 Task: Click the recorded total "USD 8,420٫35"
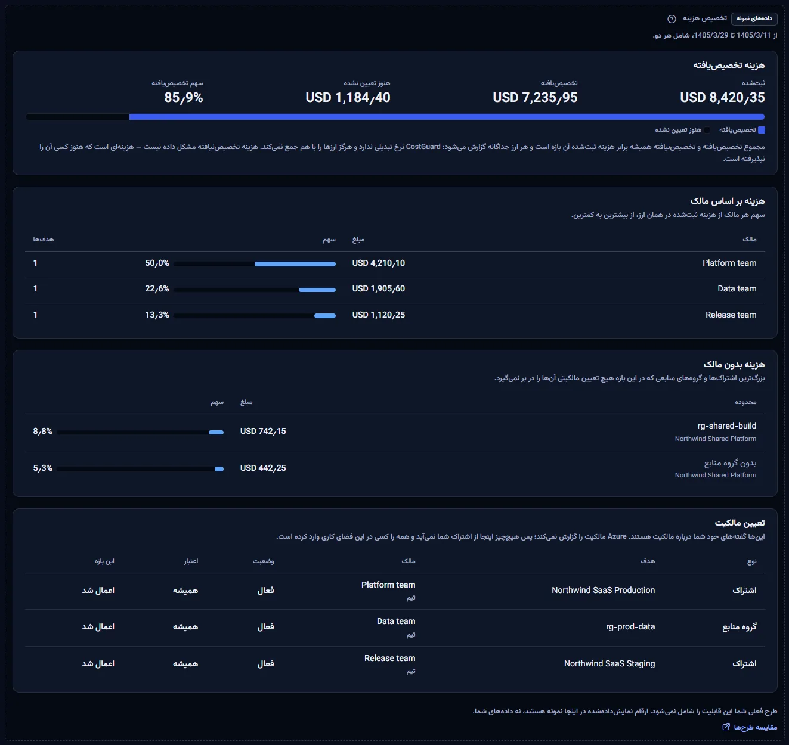722,98
